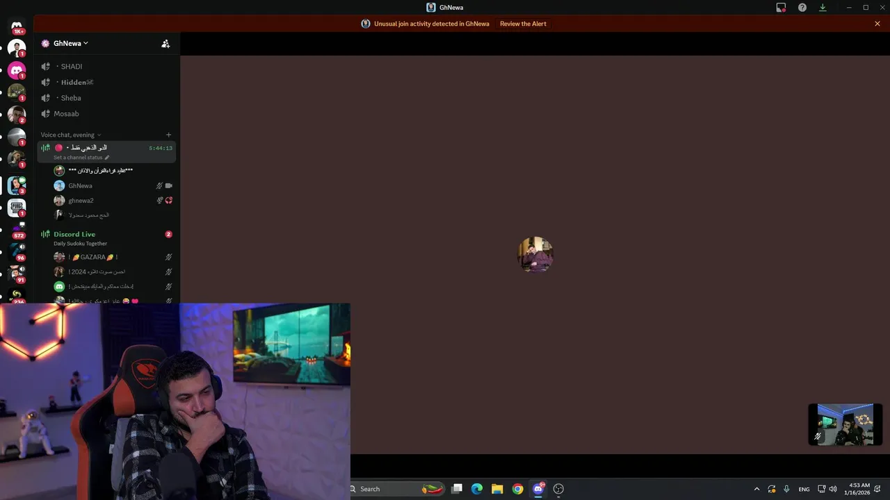
Task: Open volume control in system tray
Action: point(833,489)
